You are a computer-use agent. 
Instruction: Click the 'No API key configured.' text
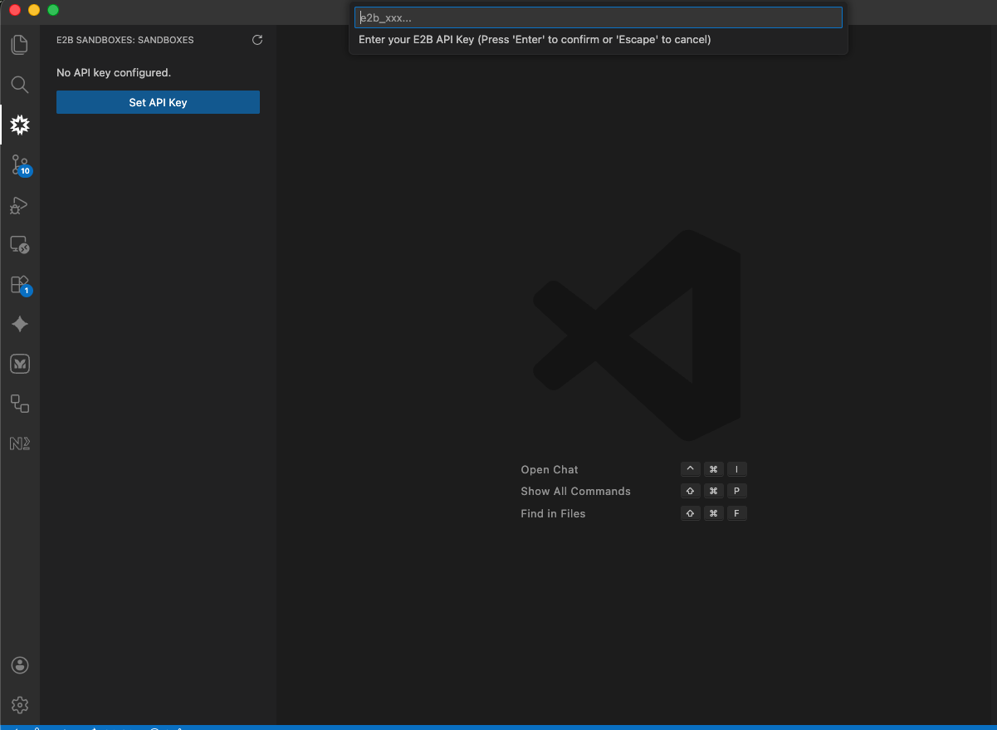click(114, 73)
